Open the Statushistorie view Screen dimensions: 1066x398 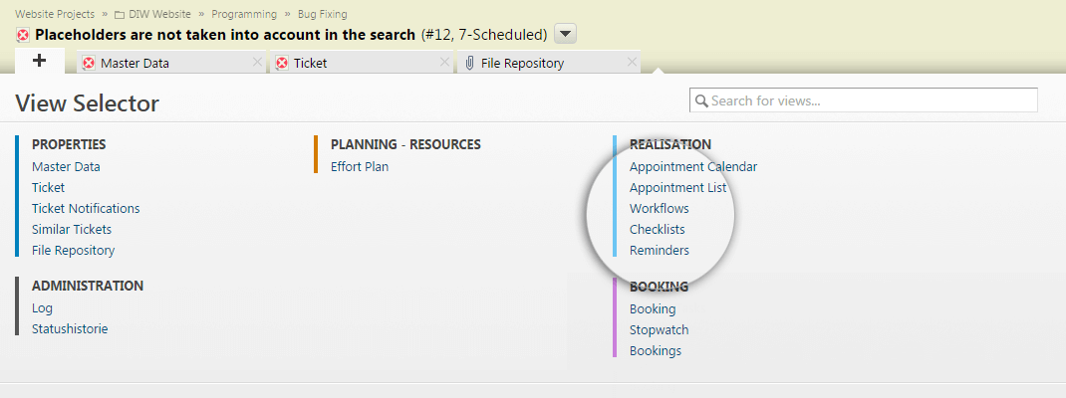(x=70, y=329)
